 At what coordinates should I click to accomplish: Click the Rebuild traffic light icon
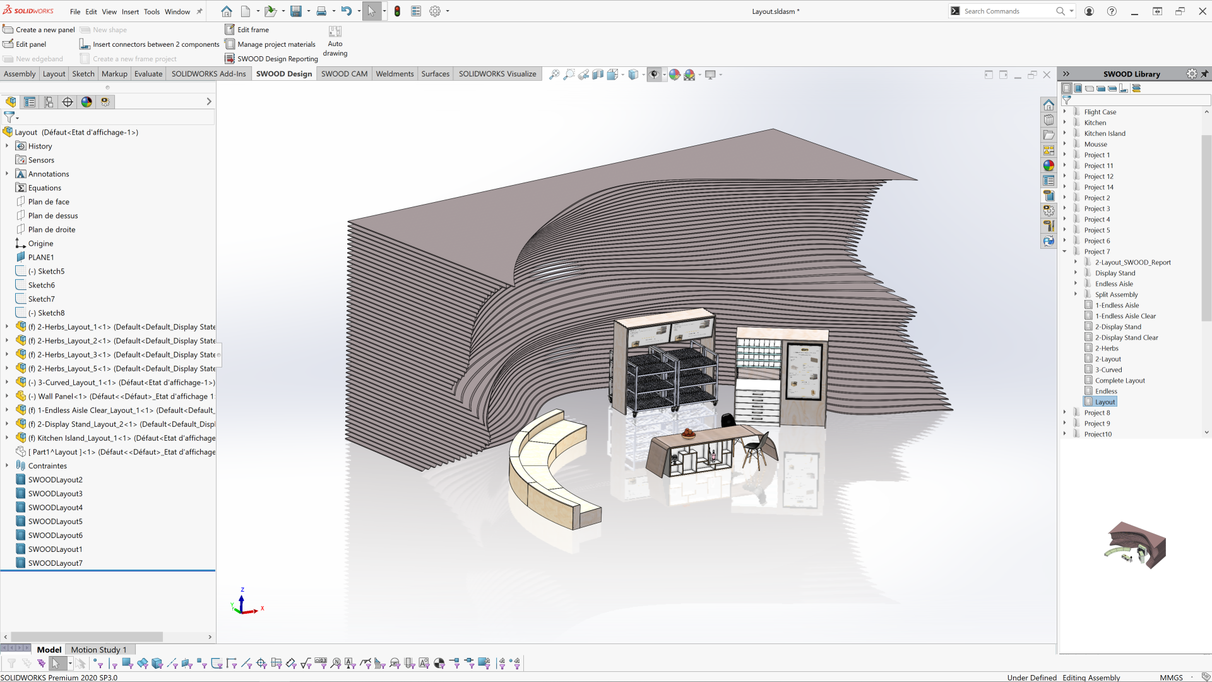pyautogui.click(x=397, y=11)
